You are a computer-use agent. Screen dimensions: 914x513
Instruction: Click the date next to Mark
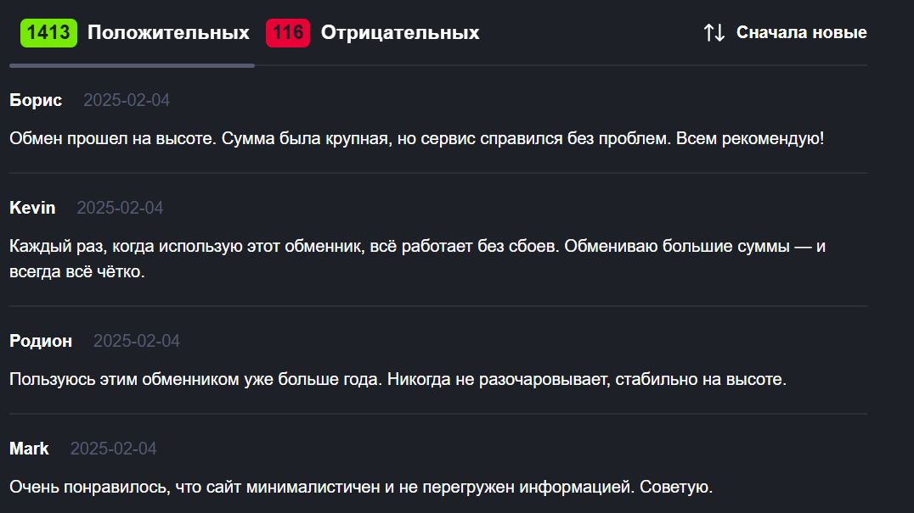(x=114, y=449)
